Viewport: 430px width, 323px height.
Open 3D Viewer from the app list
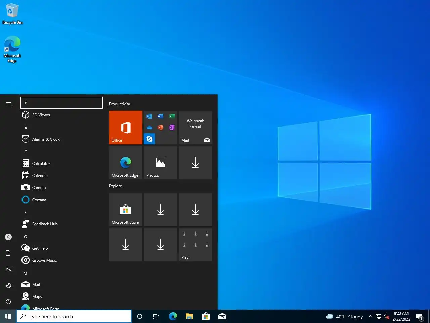click(61, 115)
